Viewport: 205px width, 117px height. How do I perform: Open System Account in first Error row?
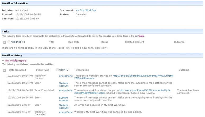click(63, 84)
